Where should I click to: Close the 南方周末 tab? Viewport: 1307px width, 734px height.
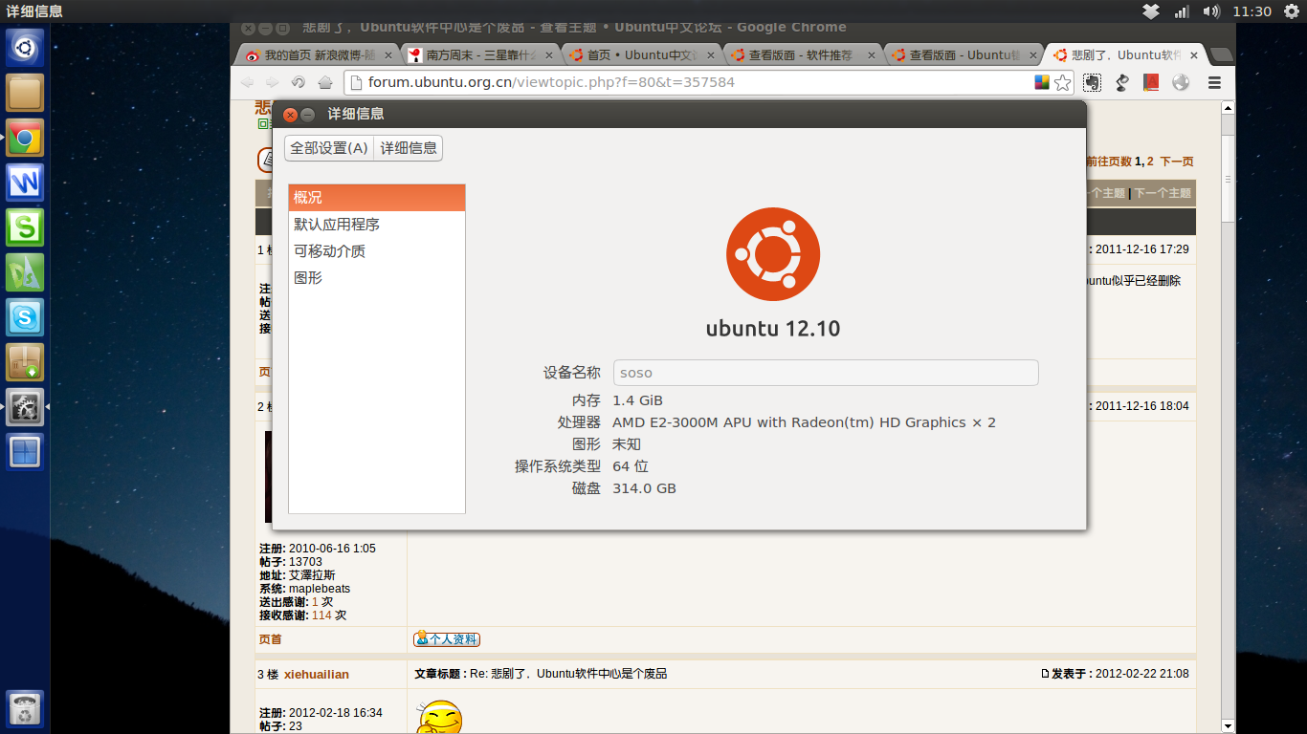point(549,55)
